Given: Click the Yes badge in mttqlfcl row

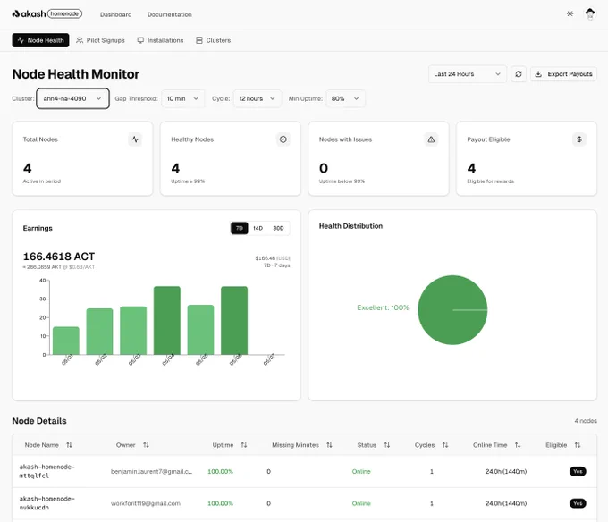Looking at the screenshot, I should tap(578, 472).
